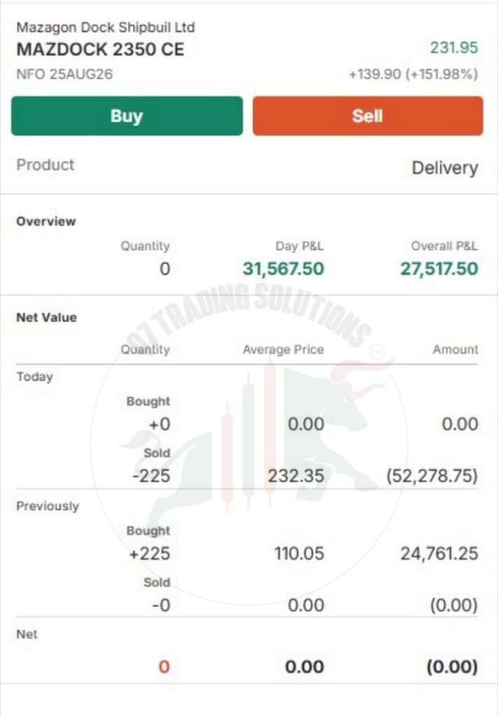The height and width of the screenshot is (716, 498).
Task: Select the Today sold quantity -225
Action: click(x=151, y=475)
